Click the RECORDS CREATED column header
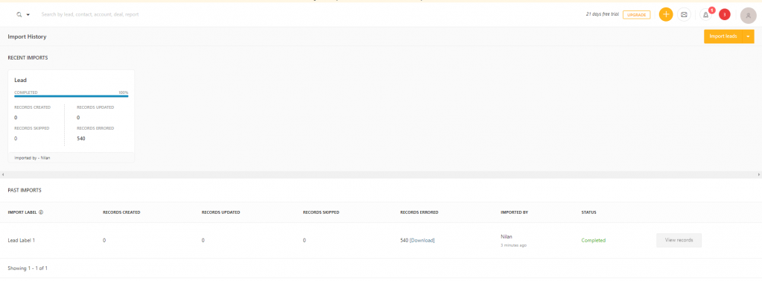762x281 pixels. [x=121, y=212]
